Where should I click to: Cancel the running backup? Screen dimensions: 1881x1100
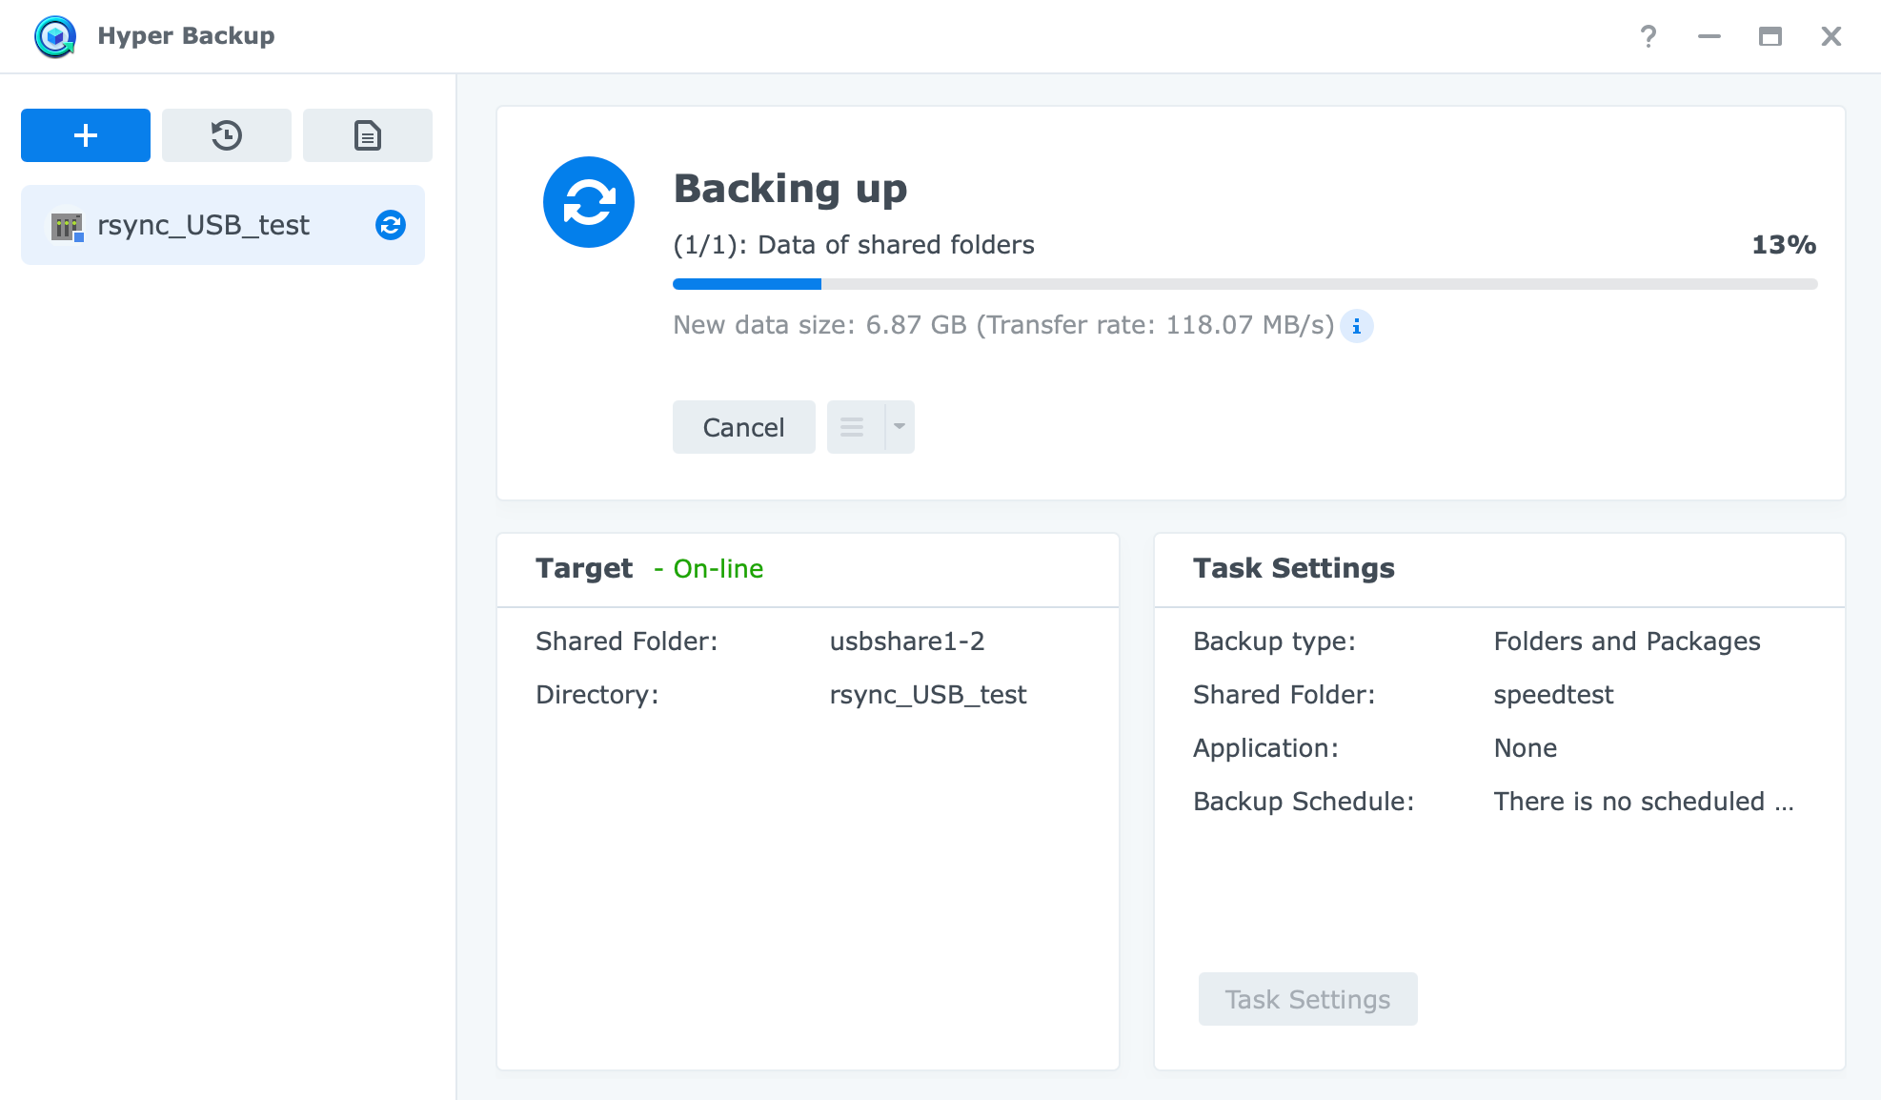pos(744,427)
